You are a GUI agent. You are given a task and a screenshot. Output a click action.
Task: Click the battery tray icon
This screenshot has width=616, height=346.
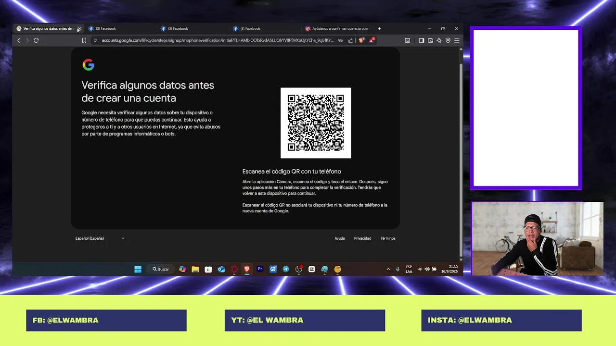(x=434, y=269)
